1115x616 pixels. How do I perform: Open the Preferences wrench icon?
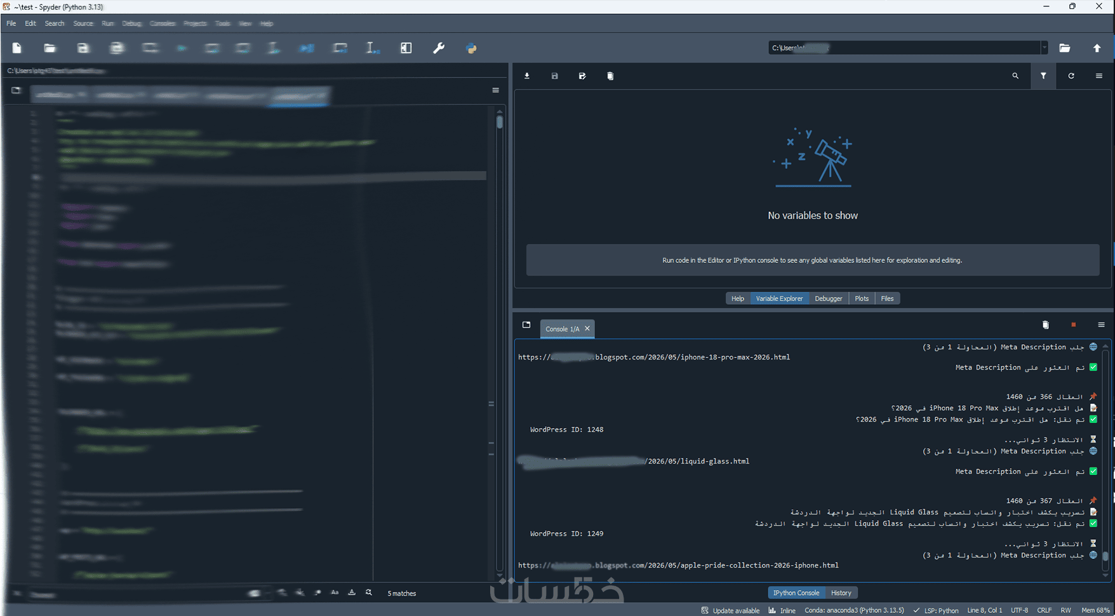pyautogui.click(x=439, y=48)
